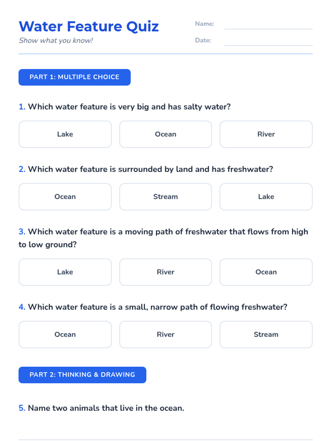This screenshot has height=441, width=331.
Task: Click the Water Feature Quiz title
Action: [89, 26]
